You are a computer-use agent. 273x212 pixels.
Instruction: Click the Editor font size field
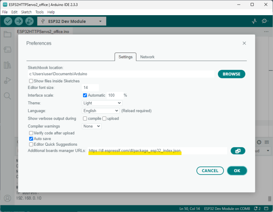(x=90, y=87)
